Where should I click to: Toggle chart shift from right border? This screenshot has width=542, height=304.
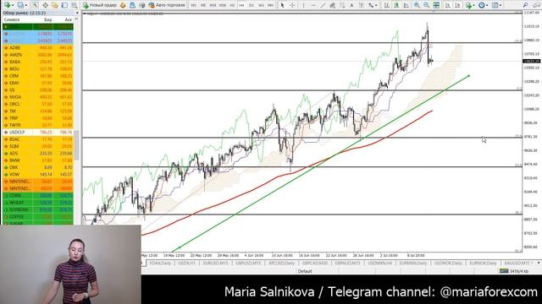457,5
